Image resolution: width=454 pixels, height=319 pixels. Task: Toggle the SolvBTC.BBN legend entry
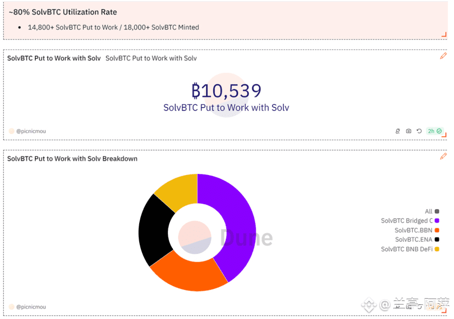[x=417, y=230]
